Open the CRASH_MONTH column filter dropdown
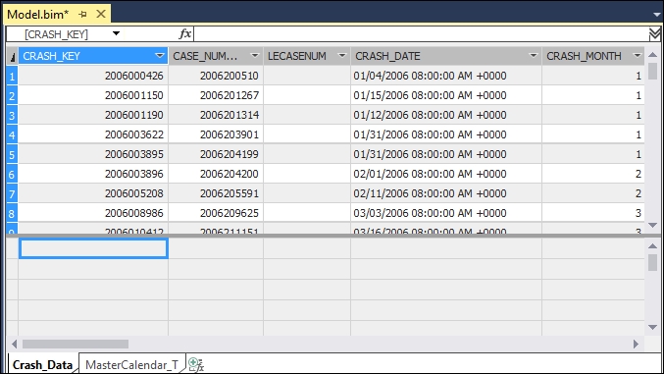 (x=637, y=56)
